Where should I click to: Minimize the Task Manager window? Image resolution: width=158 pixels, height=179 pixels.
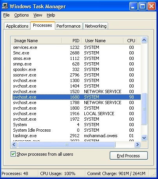(133, 6)
